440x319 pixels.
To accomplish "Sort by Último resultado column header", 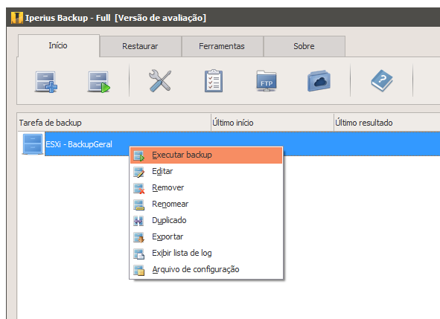I will click(387, 123).
